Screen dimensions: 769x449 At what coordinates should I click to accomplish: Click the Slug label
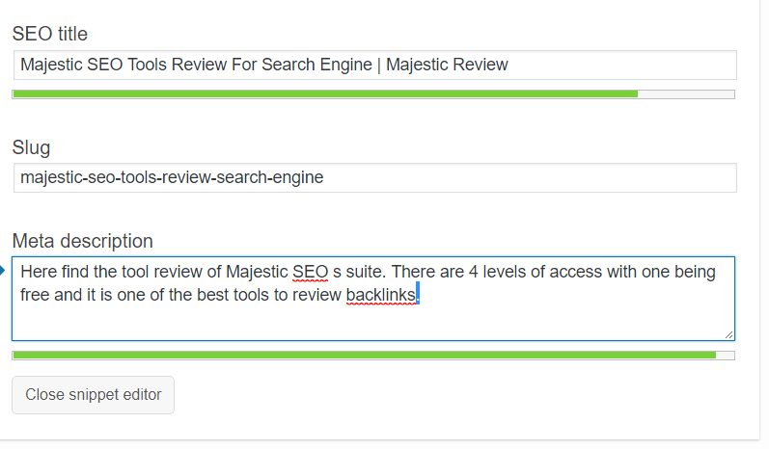(x=31, y=147)
